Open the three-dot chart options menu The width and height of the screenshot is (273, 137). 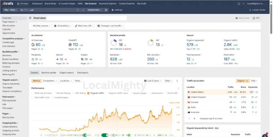(x=177, y=81)
